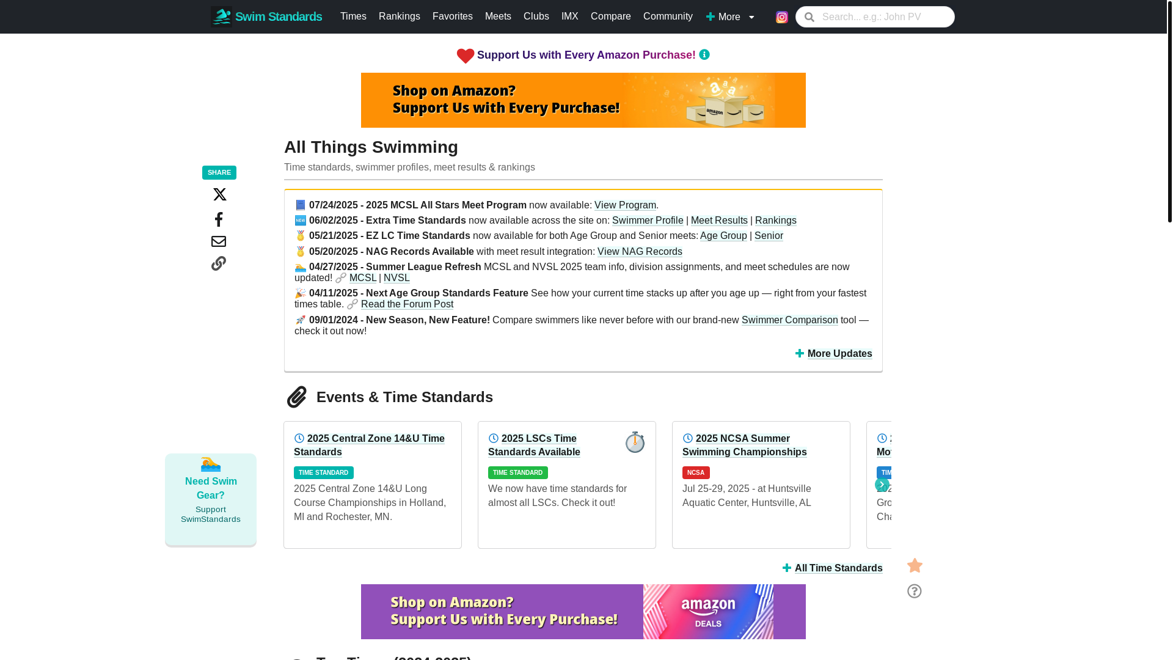Expand the More dropdown menu

click(x=730, y=17)
